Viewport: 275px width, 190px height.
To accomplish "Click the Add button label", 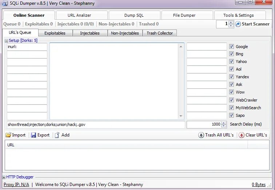I will (x=65, y=135).
